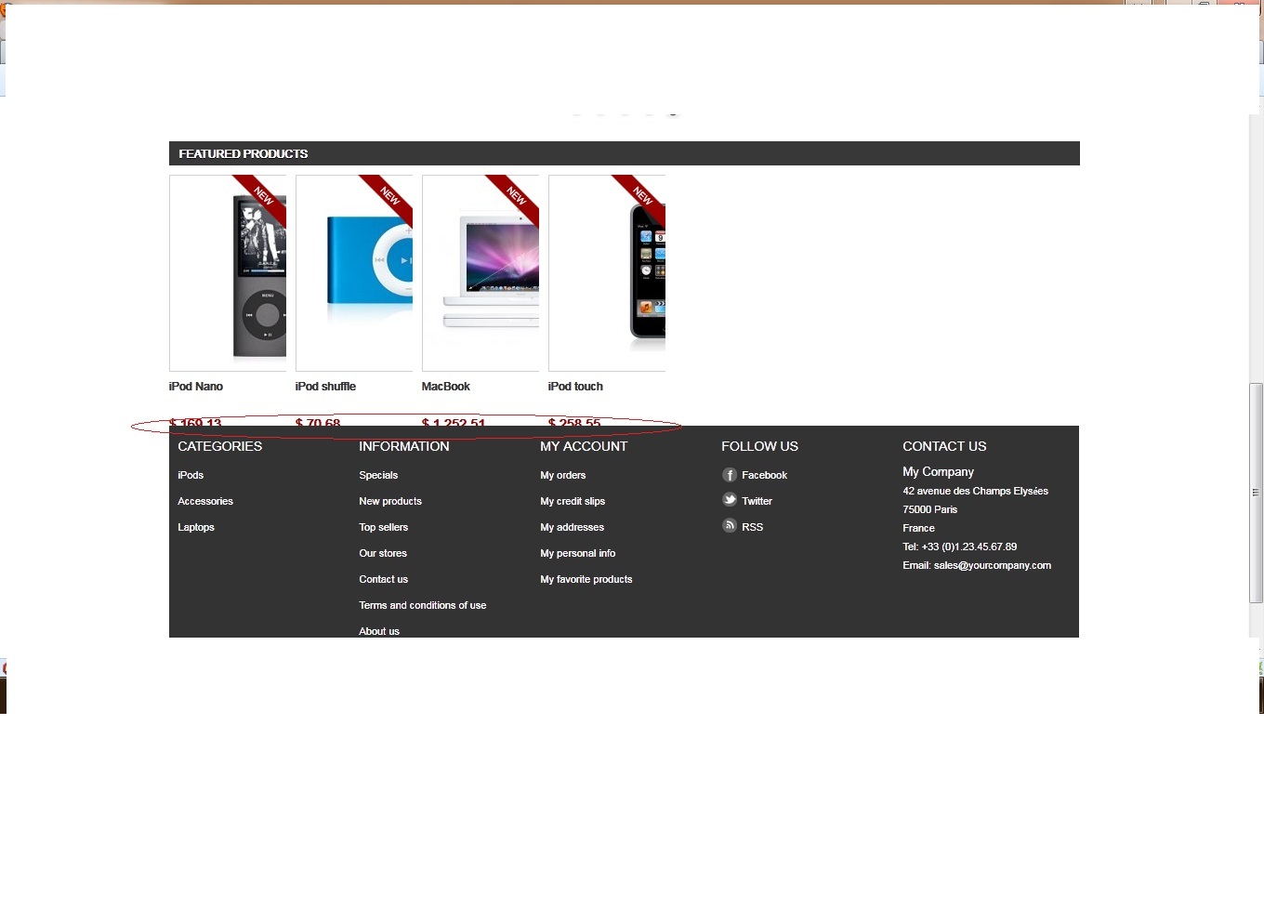Click the vertical scrollbar thumb
Image resolution: width=1264 pixels, height=922 pixels.
click(x=1256, y=493)
